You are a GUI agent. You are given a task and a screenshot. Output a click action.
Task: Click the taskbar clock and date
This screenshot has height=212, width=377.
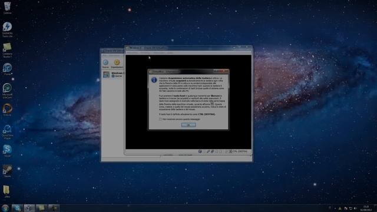366,208
